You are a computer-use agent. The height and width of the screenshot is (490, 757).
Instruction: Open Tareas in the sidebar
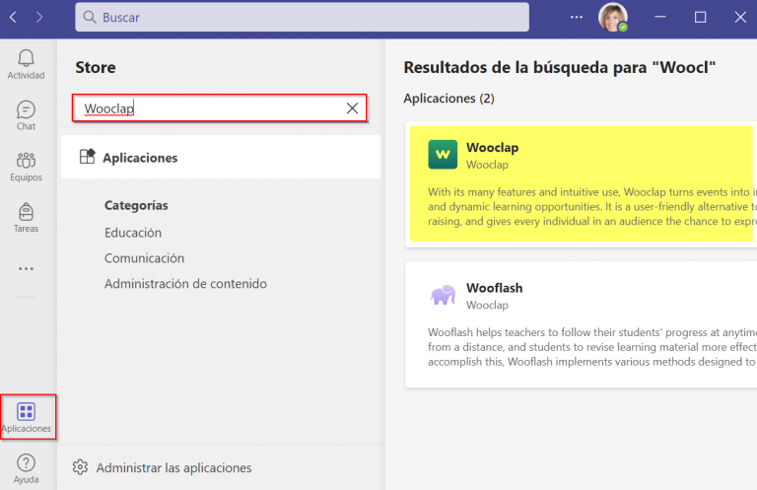pyautogui.click(x=26, y=218)
